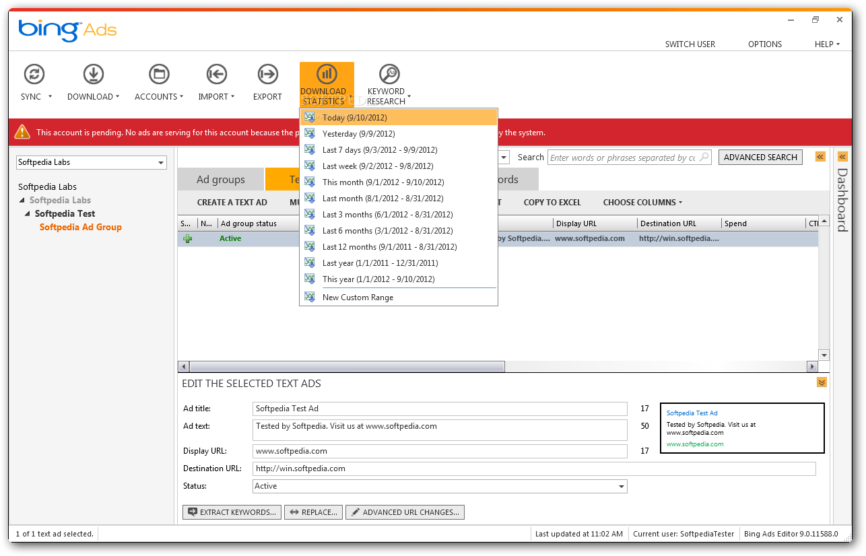This screenshot has height=556, width=866.
Task: Choose Last year statistics range
Action: (399, 263)
